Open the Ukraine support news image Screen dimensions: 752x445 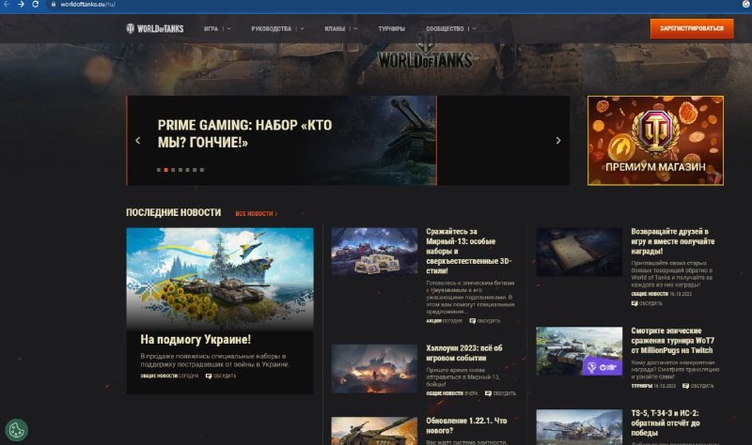point(220,279)
